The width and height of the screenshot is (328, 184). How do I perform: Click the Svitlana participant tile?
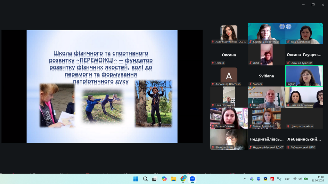(266, 76)
